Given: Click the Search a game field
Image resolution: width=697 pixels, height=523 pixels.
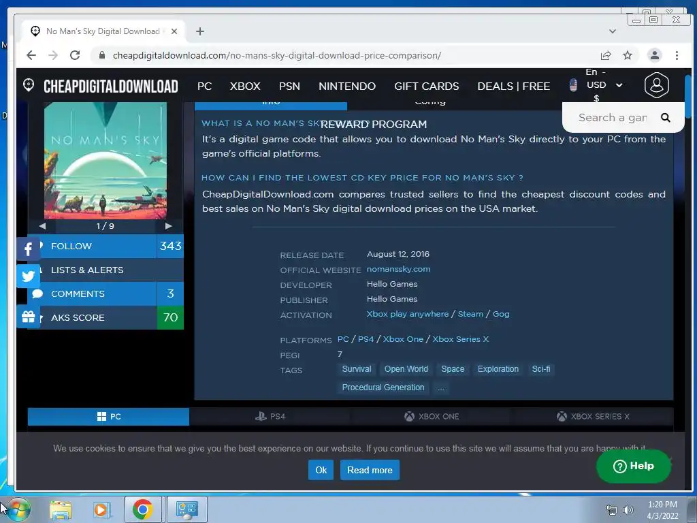Looking at the screenshot, I should point(613,117).
